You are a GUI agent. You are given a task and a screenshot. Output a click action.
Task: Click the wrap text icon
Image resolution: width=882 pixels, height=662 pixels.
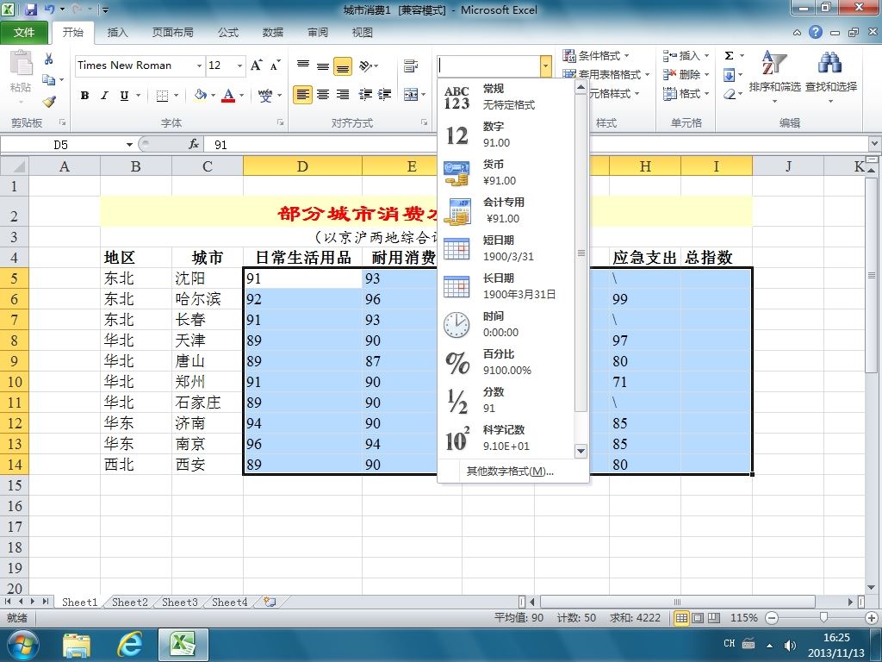tap(411, 66)
